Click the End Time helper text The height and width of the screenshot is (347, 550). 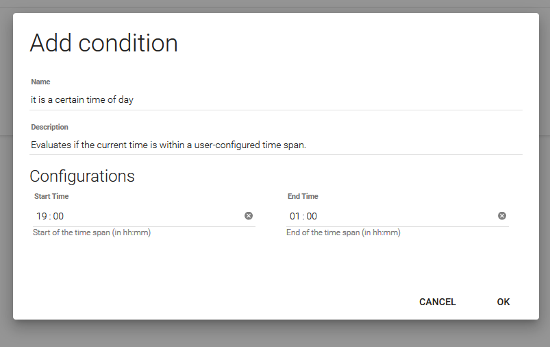[x=343, y=233]
